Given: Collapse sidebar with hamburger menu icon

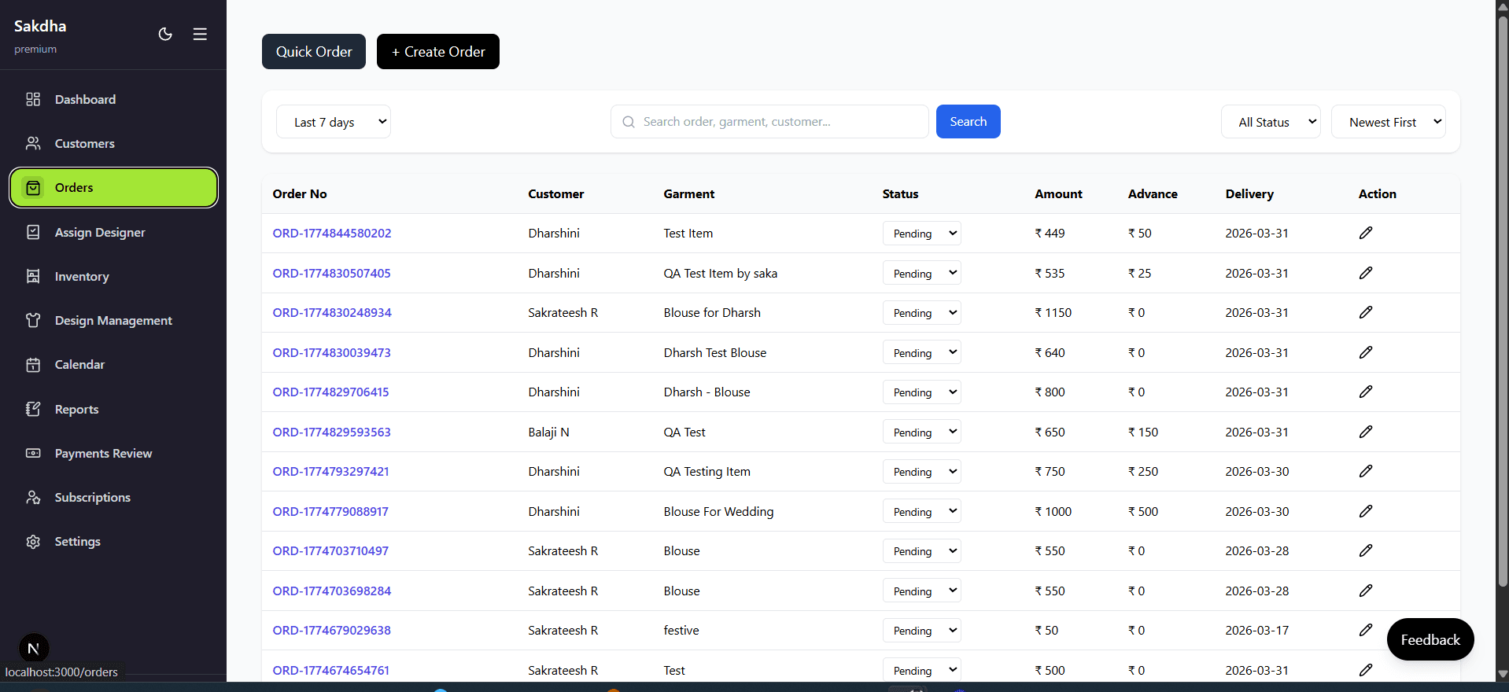Looking at the screenshot, I should 200,34.
